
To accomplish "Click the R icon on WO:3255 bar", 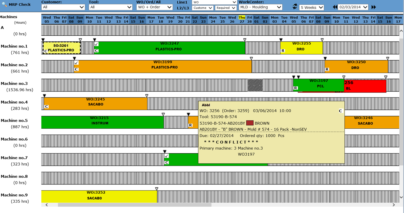I will point(283,51).
